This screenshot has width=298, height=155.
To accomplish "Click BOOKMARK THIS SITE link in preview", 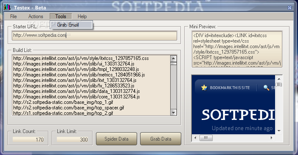I will [x=230, y=88].
